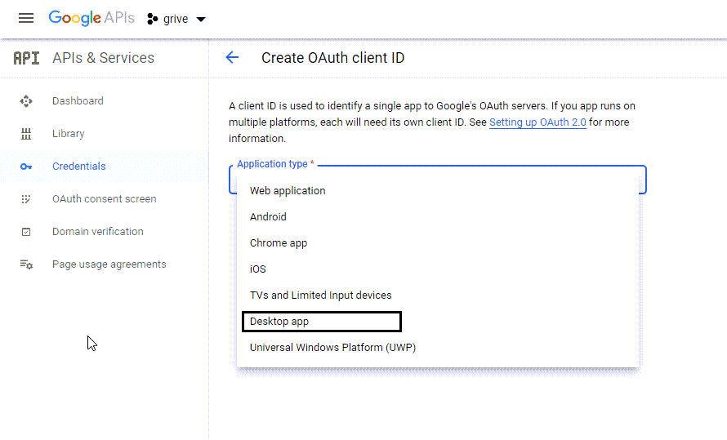
Task: Click the OAuth consent screen icon
Action: (26, 199)
